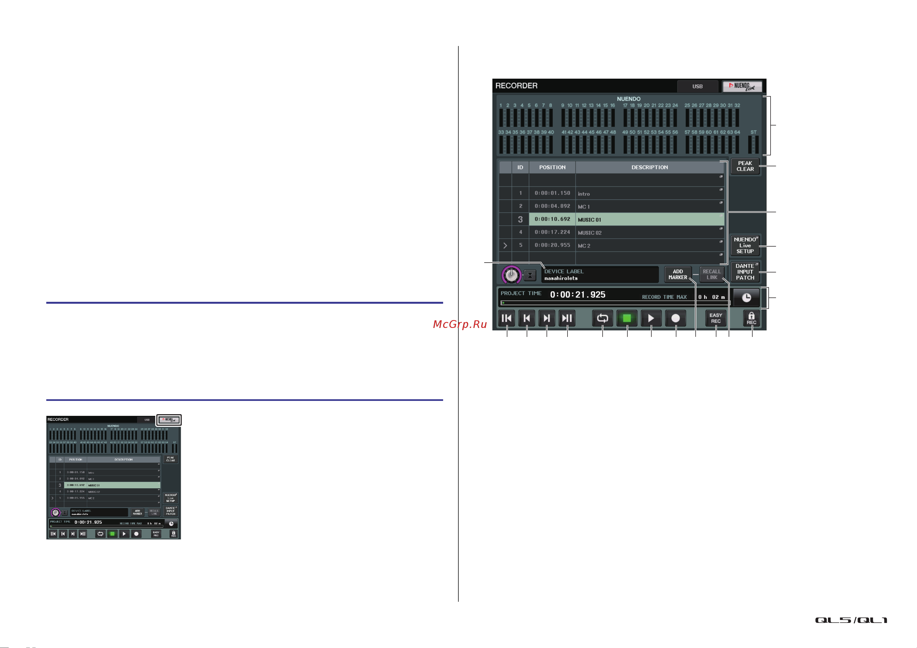Switch to the USB tab in large recorder
This screenshot has height=648, width=917.
point(697,86)
